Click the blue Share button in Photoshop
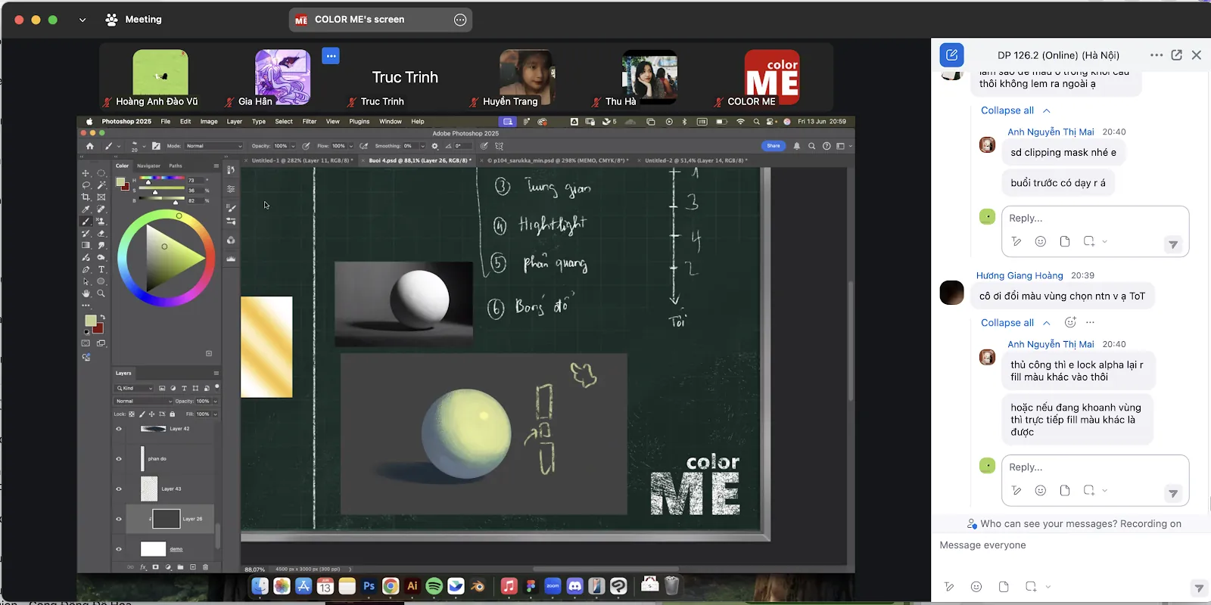This screenshot has height=605, width=1211. coord(774,146)
